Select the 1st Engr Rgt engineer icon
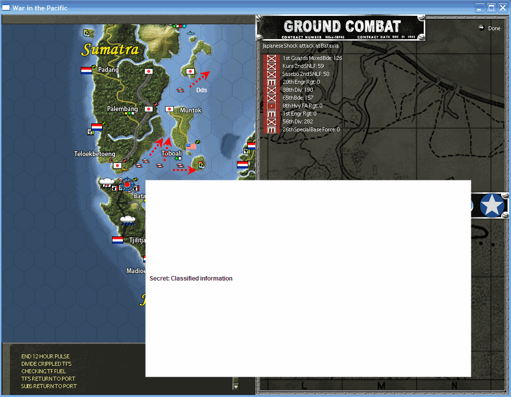Screen dimensions: 511x397 pyautogui.click(x=272, y=114)
